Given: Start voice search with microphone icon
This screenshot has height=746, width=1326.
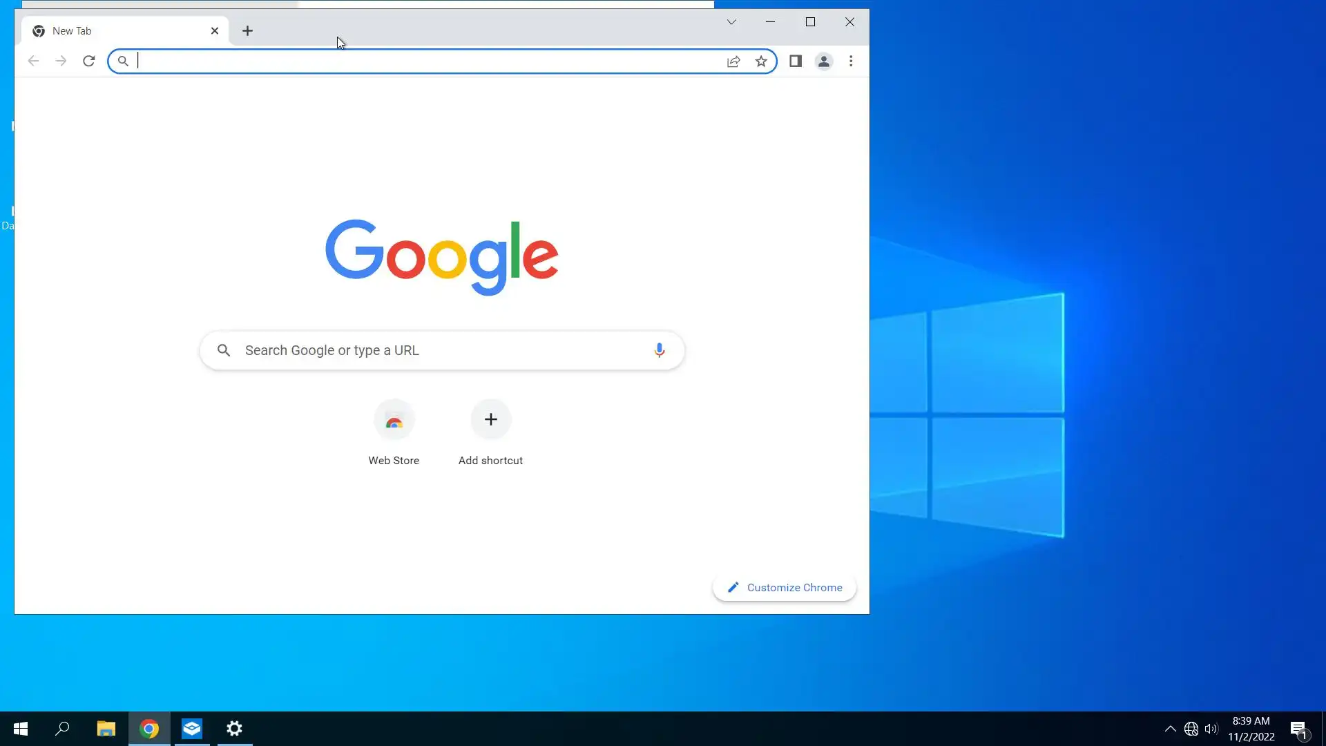Looking at the screenshot, I should click(x=659, y=350).
